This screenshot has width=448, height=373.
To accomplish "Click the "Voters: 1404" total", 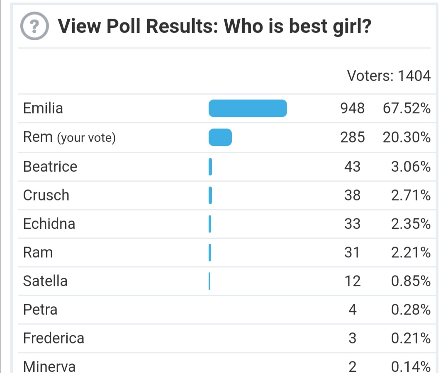I will coord(389,76).
